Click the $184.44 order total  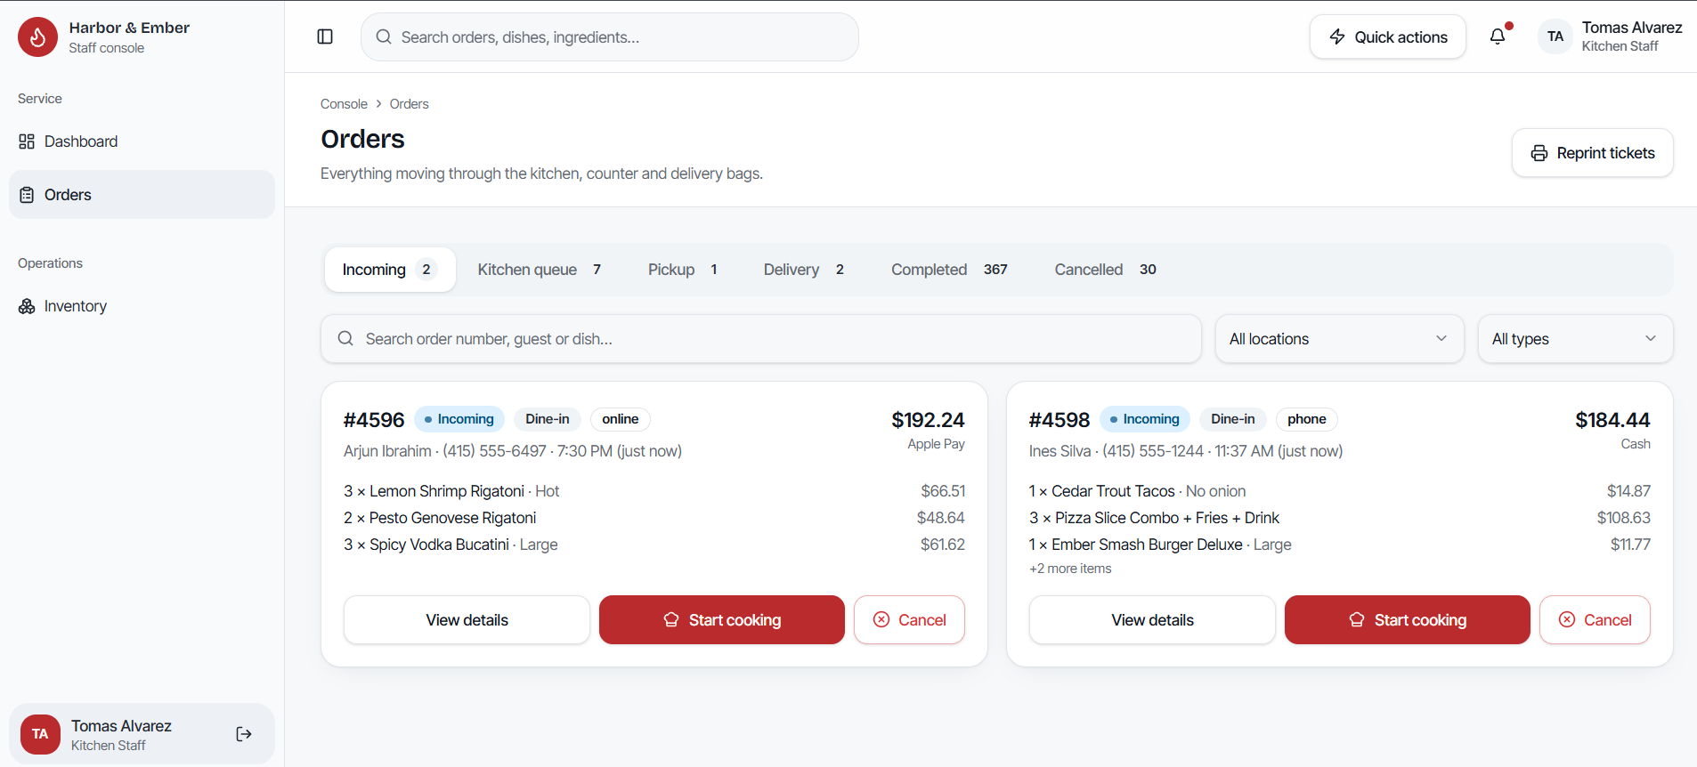point(1612,420)
